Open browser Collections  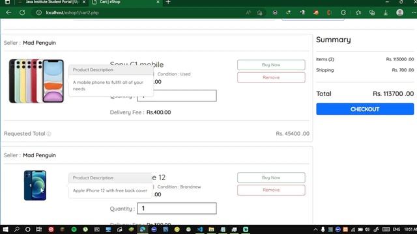coord(372,12)
